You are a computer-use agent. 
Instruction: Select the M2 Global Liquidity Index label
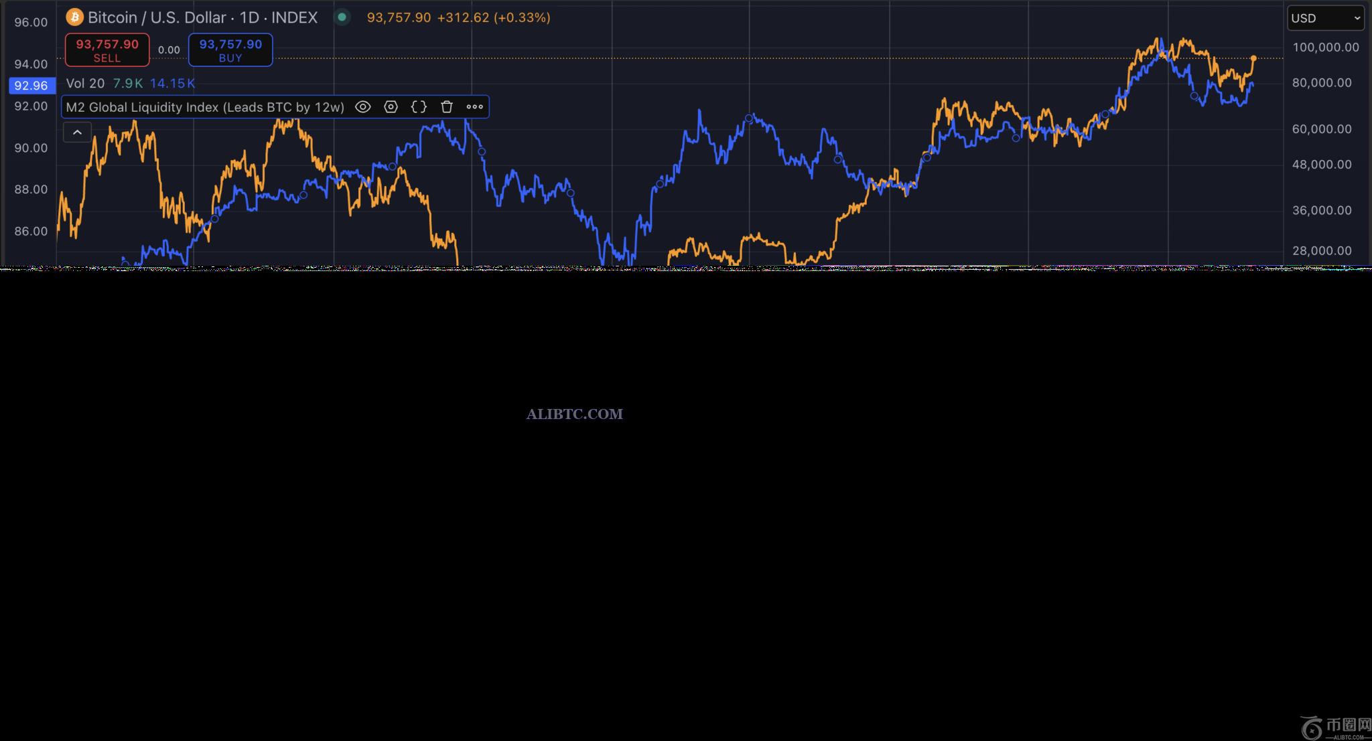tap(205, 107)
